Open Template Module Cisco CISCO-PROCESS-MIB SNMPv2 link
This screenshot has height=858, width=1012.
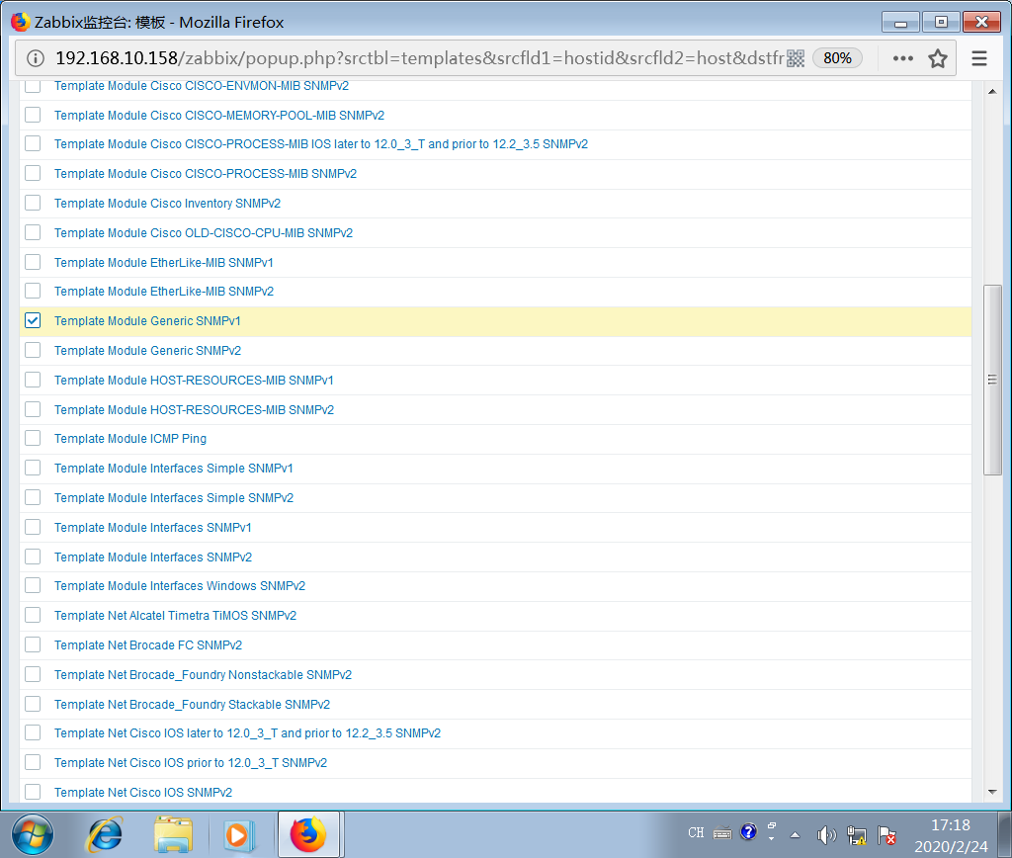click(x=206, y=174)
